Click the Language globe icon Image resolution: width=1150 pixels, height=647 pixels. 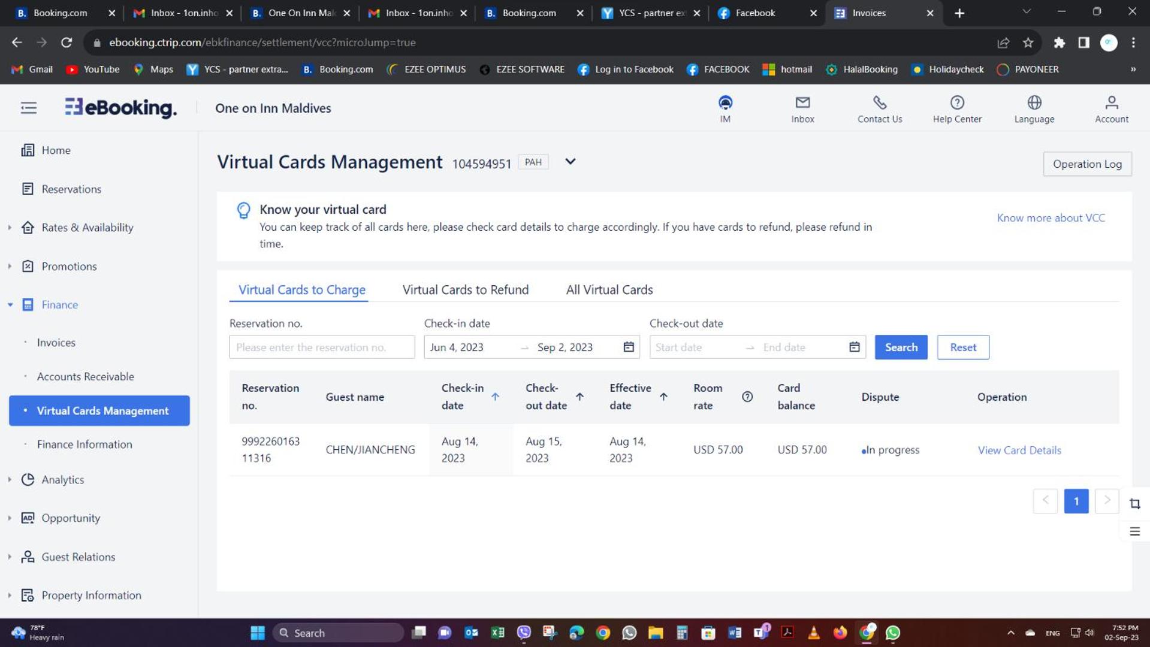1034,103
